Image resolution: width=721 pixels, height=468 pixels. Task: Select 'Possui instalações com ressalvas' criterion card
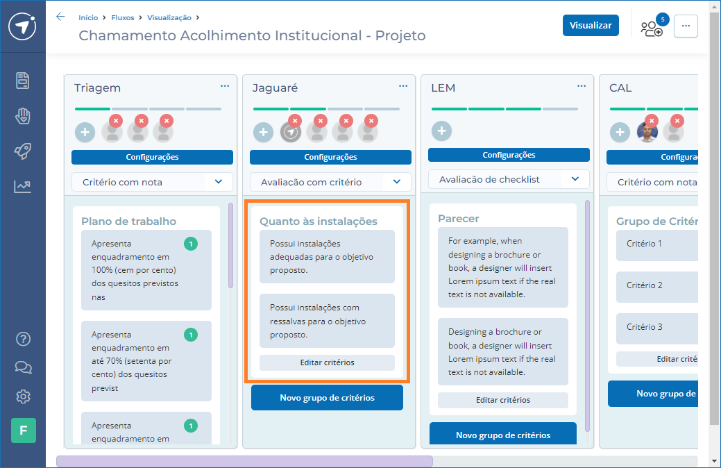pos(327,321)
